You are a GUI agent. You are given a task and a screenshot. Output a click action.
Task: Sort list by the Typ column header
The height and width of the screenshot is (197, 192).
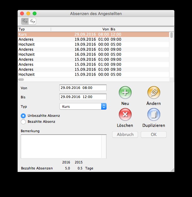[35, 29]
